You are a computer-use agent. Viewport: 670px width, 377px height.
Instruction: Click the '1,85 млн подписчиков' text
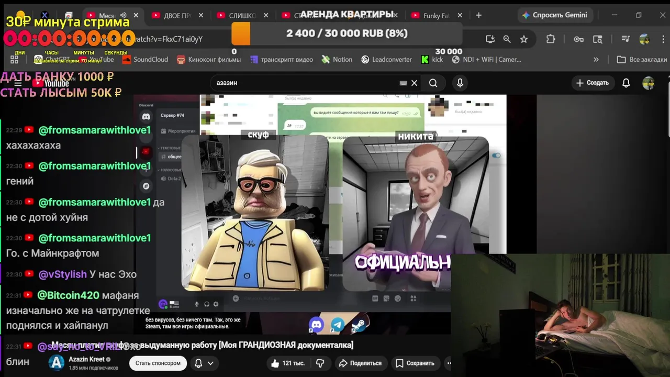[93, 368]
